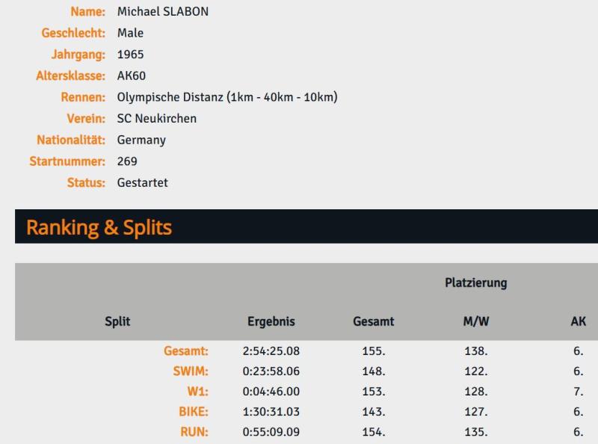Click the AK column header
This screenshot has width=598, height=444.
(x=578, y=321)
